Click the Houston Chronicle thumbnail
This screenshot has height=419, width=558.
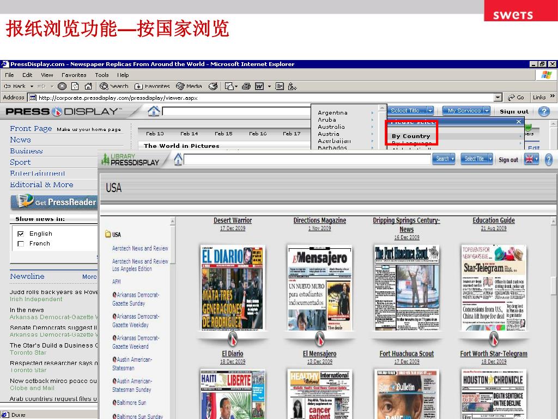click(494, 394)
